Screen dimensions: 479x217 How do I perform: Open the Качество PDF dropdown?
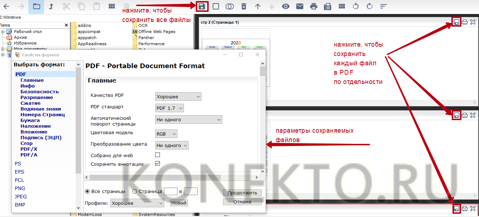point(178,96)
